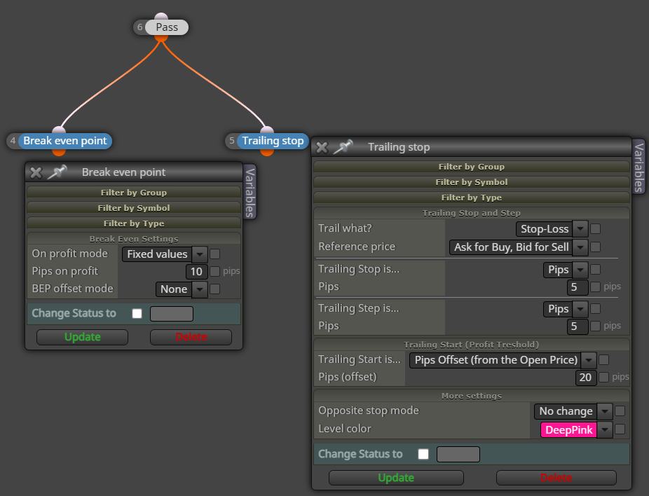This screenshot has width=649, height=496.
Task: Expand Filter by Group in Trailing stop
Action: [x=472, y=167]
